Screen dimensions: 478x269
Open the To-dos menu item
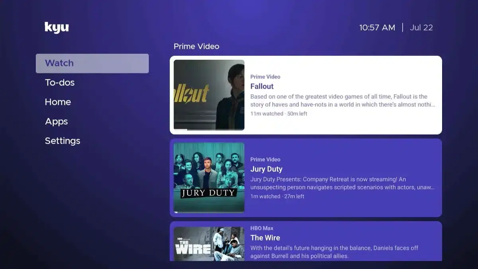60,82
